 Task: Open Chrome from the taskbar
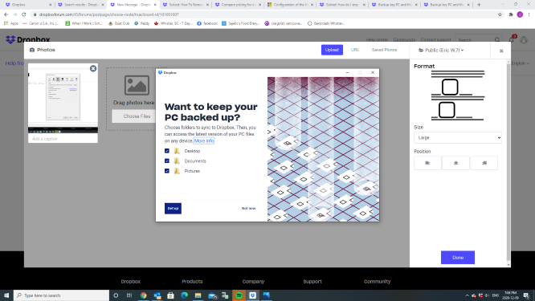[x=143, y=295]
